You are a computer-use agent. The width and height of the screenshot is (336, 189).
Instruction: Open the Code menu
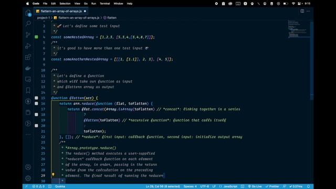tap(36, 4)
